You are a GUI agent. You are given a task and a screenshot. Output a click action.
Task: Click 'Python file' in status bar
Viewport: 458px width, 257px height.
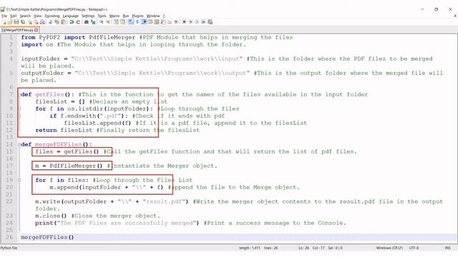9,248
